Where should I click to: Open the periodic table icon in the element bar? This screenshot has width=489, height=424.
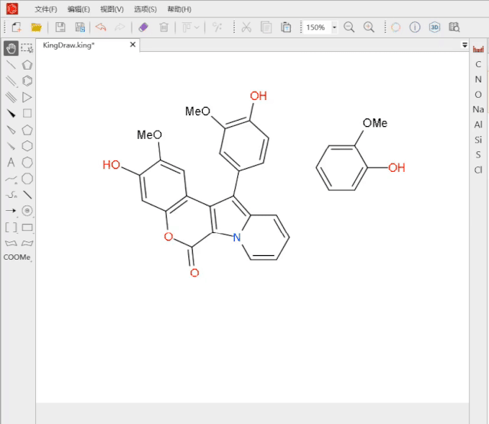[478, 49]
